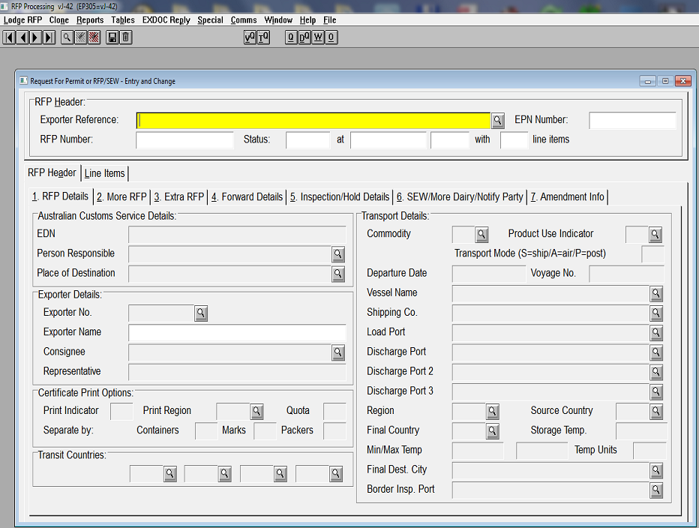
Task: Open the Load Port lookup
Action: click(656, 332)
